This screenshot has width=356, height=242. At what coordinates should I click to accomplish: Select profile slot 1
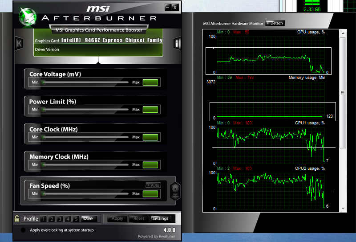43,219
